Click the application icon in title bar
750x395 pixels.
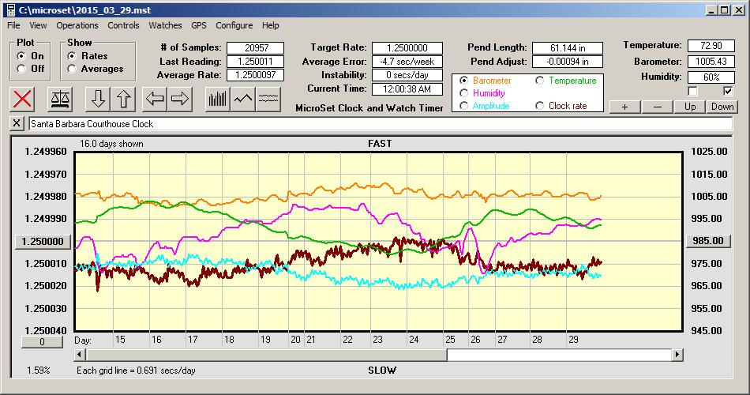[10, 10]
